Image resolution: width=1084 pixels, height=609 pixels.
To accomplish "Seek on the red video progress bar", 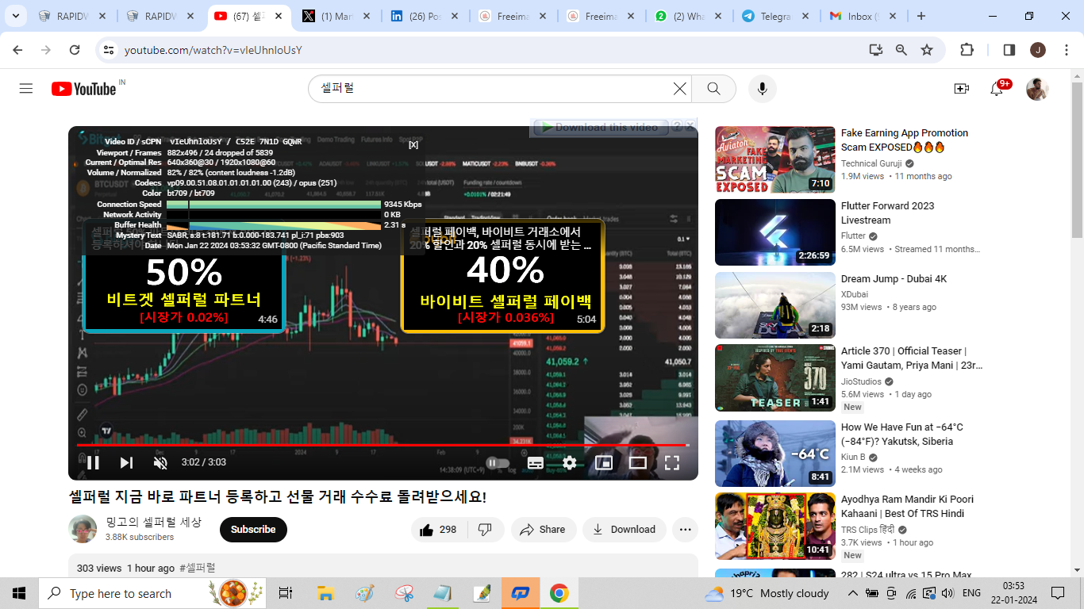I will [383, 445].
